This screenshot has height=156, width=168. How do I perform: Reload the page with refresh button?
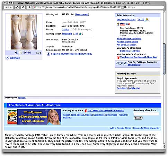point(23,7)
